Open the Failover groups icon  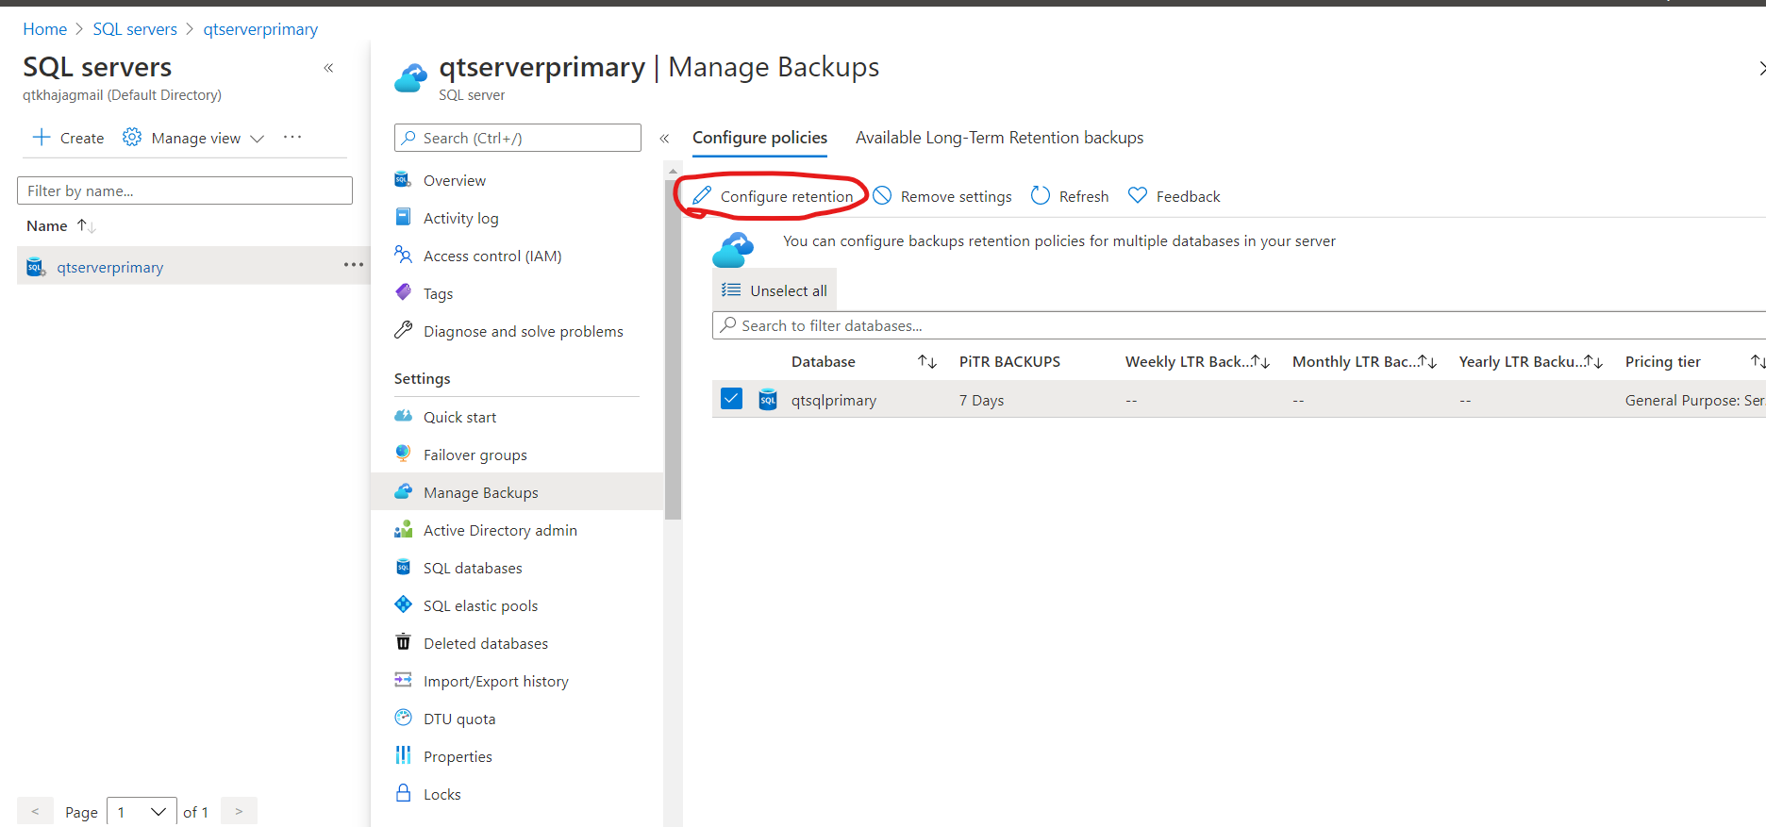click(x=403, y=454)
